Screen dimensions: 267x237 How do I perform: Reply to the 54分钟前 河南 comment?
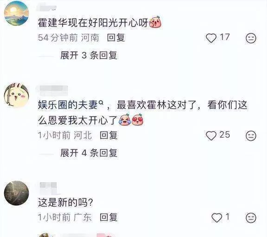[116, 38]
